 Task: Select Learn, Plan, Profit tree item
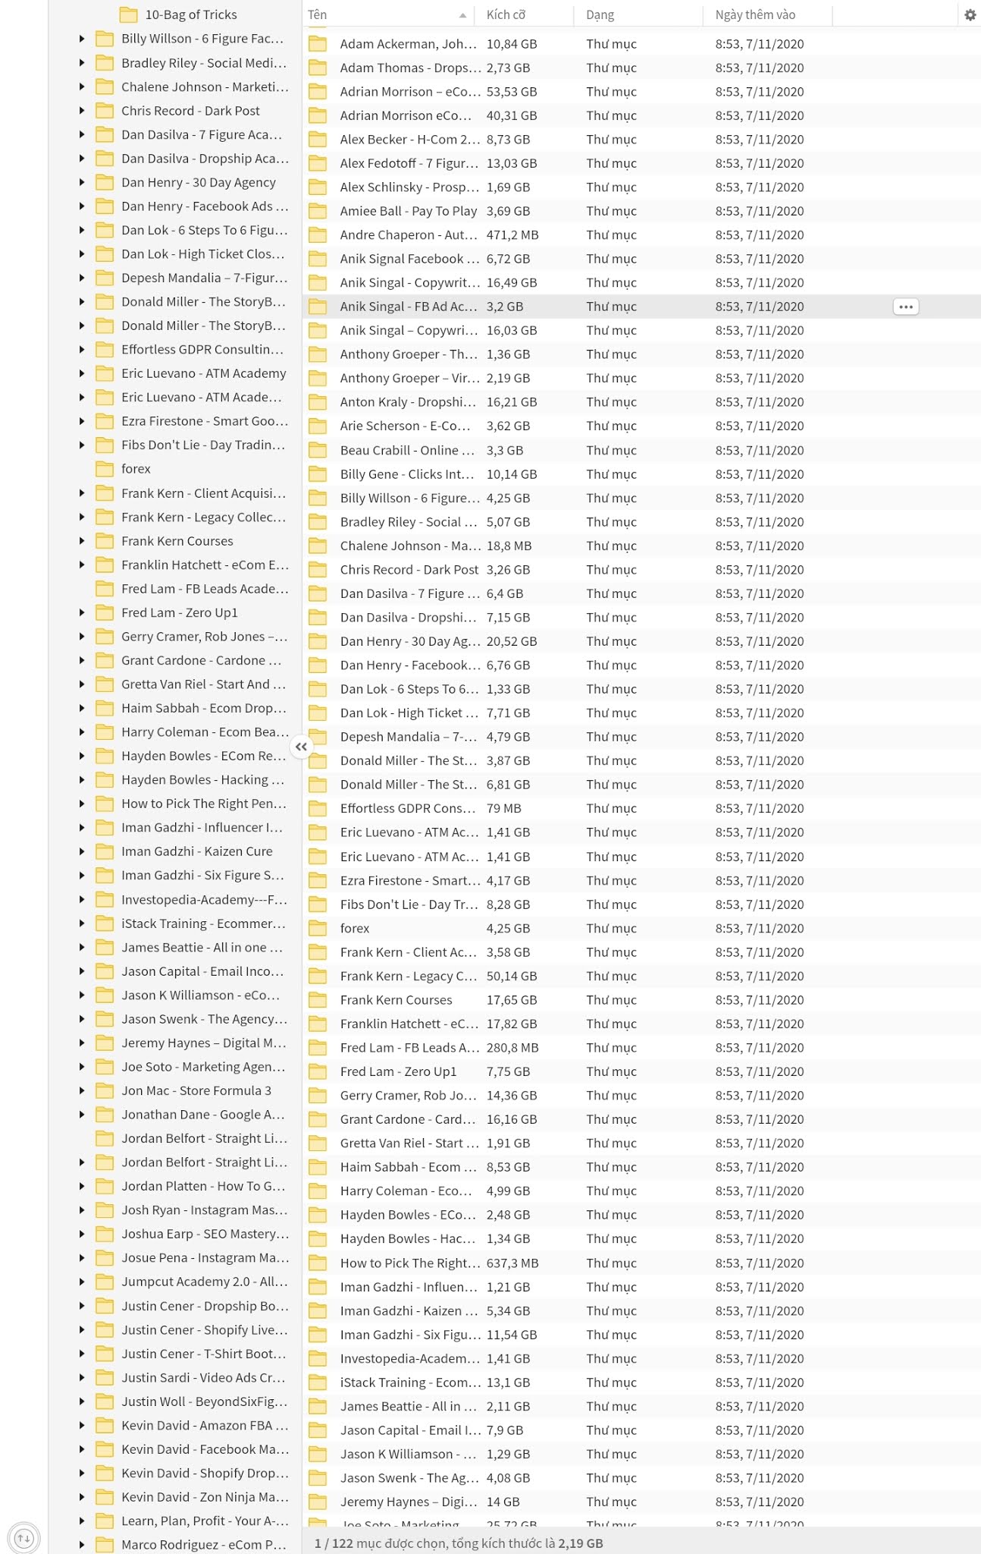205,1521
